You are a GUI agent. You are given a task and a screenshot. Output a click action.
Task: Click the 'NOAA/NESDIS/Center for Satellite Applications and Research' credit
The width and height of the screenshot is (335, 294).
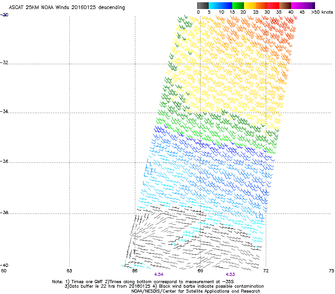tap(196, 291)
